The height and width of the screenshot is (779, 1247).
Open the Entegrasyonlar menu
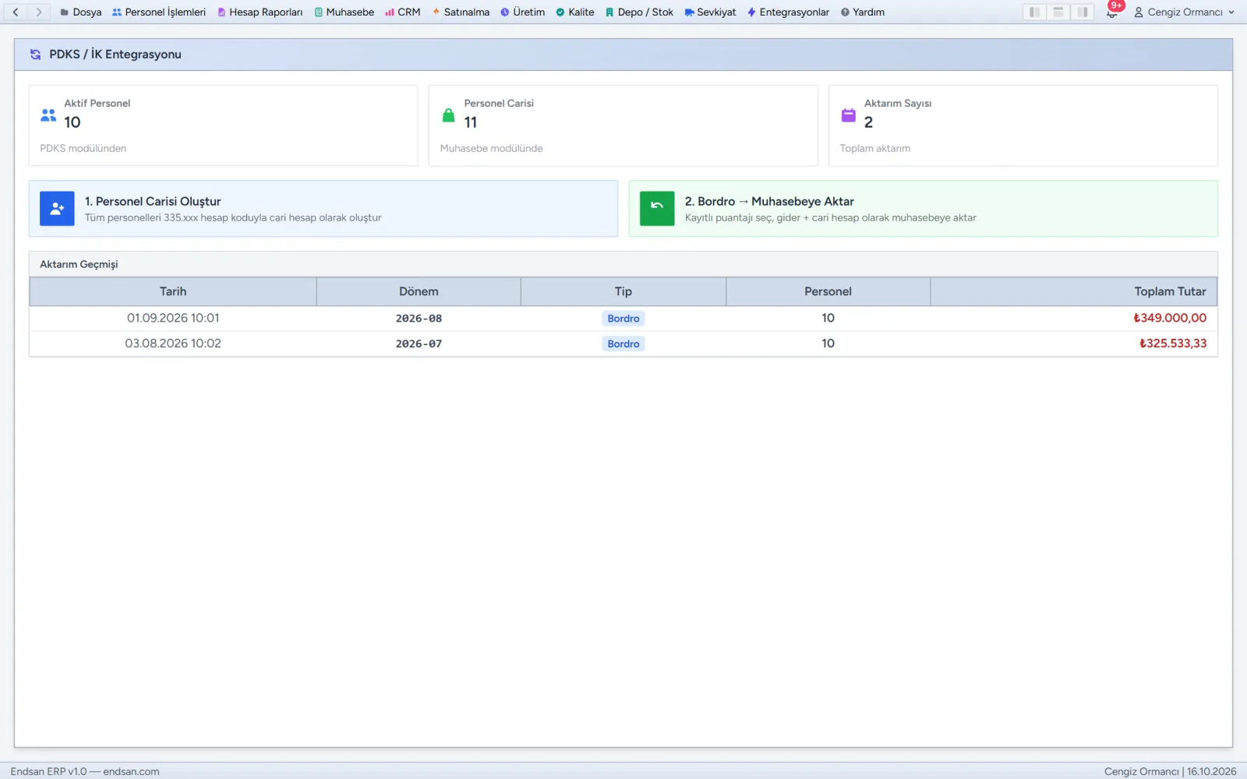coord(788,12)
